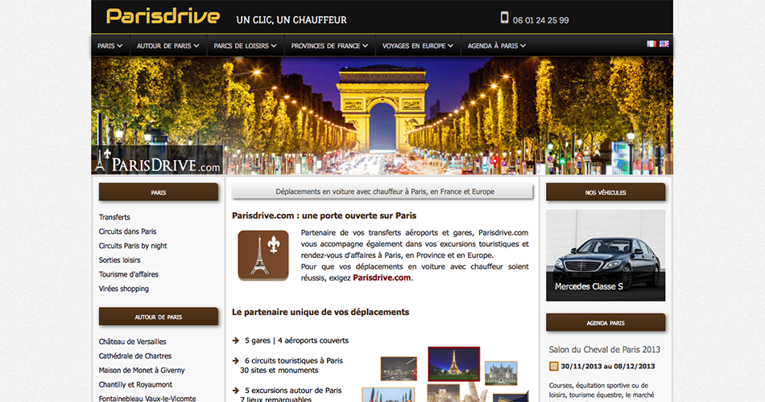Open the dark night street photo thumbnail
Viewport: 765px width, 402px height.
pyautogui.click(x=399, y=368)
